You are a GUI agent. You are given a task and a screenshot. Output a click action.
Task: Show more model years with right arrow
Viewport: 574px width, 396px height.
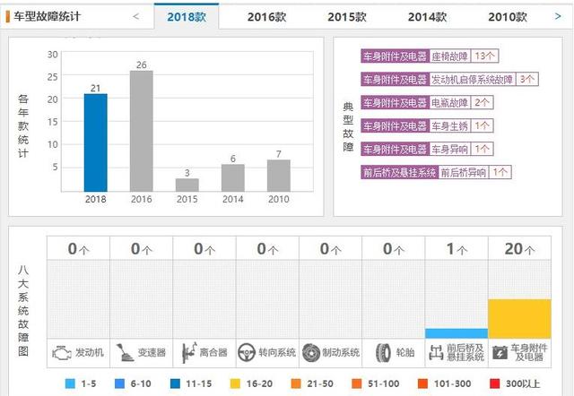pos(558,16)
